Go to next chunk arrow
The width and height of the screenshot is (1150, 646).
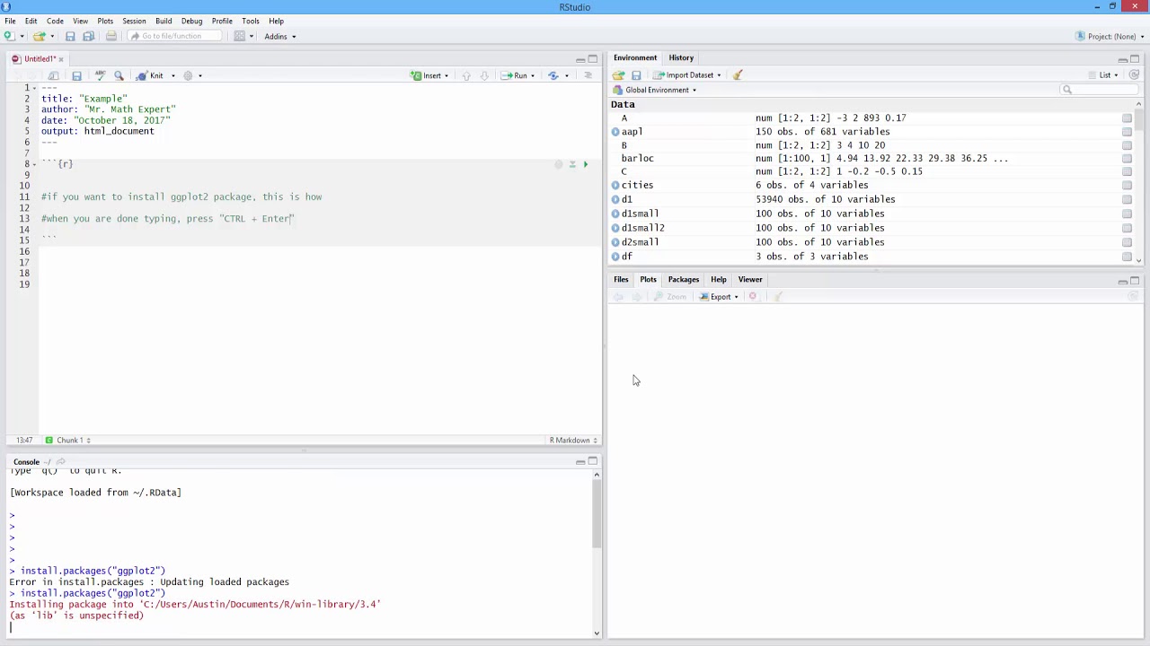coord(483,75)
